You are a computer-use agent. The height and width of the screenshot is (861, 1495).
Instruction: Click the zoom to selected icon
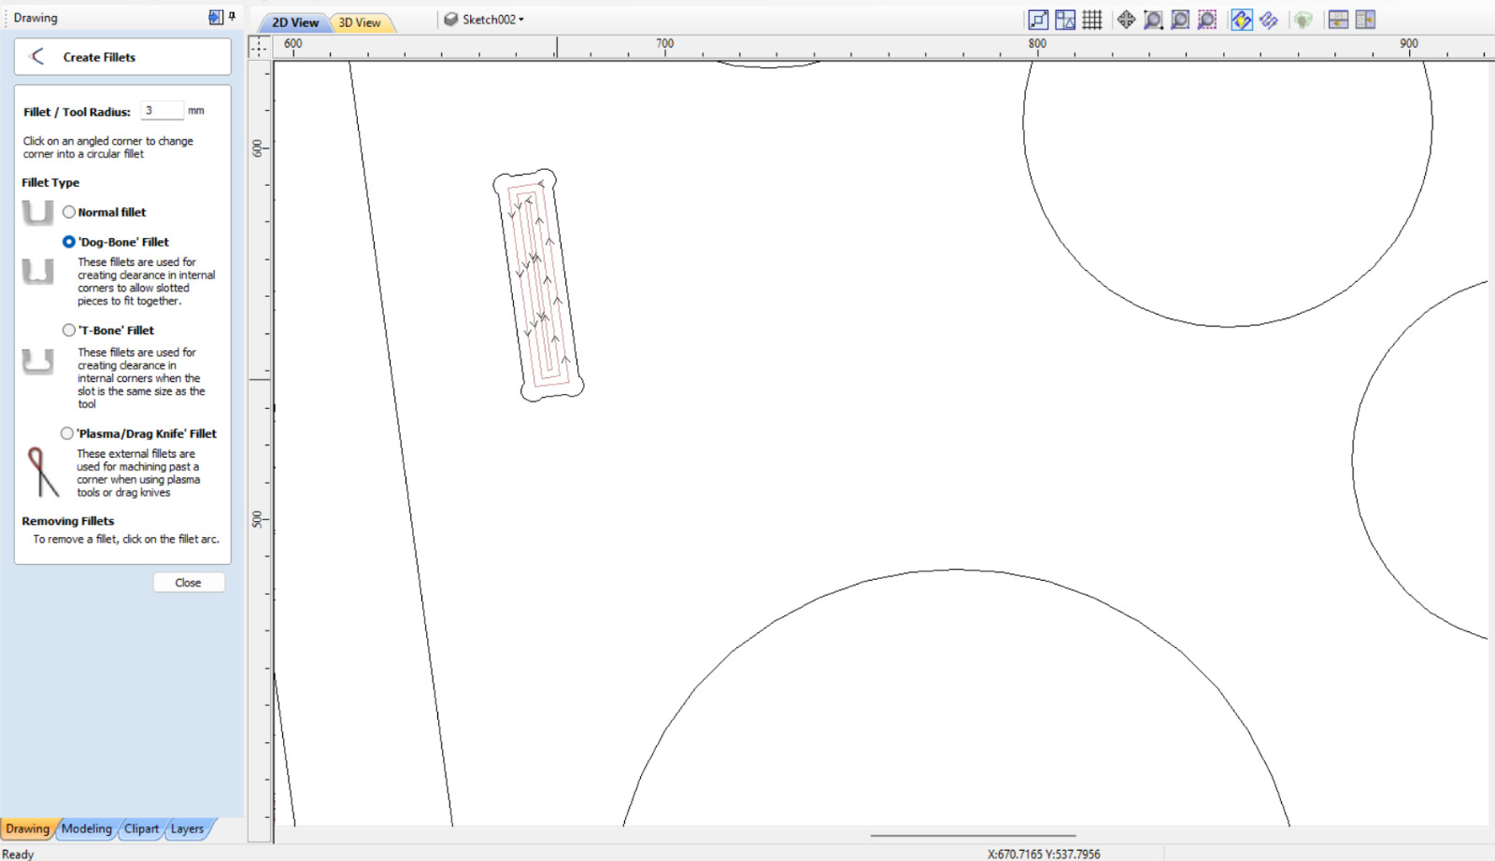1207,20
